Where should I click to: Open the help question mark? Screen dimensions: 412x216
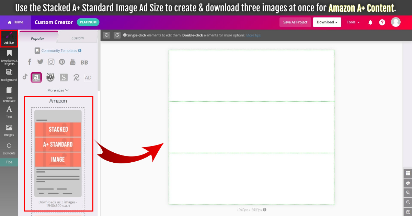(382, 22)
